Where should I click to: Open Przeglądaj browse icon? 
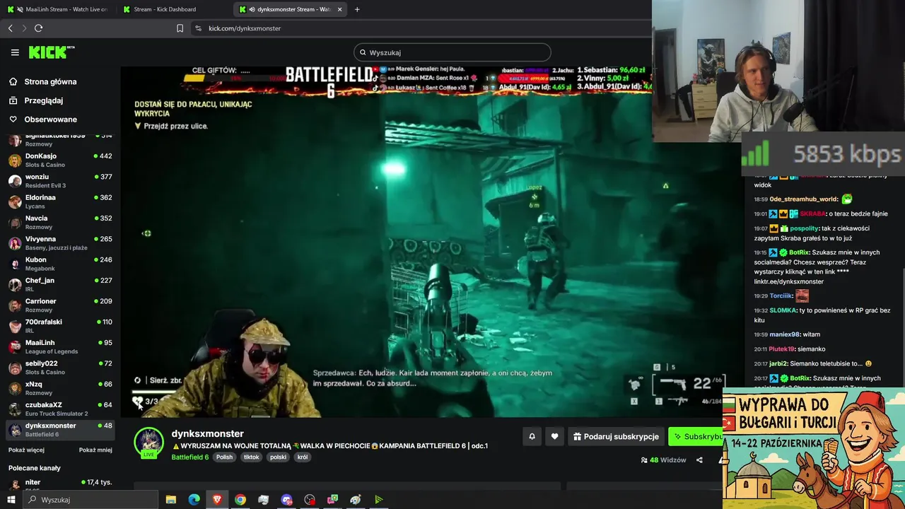(x=13, y=100)
